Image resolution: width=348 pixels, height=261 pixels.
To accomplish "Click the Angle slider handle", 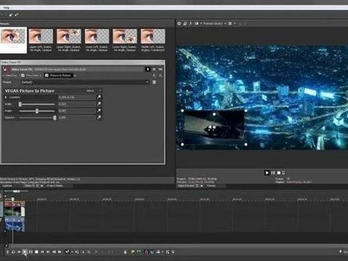I will [x=37, y=111].
